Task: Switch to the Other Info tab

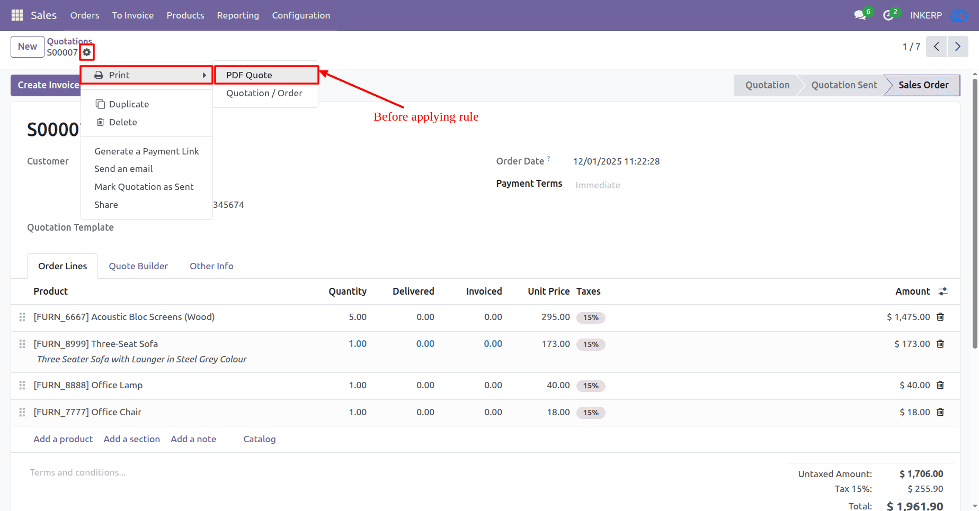Action: click(x=211, y=266)
